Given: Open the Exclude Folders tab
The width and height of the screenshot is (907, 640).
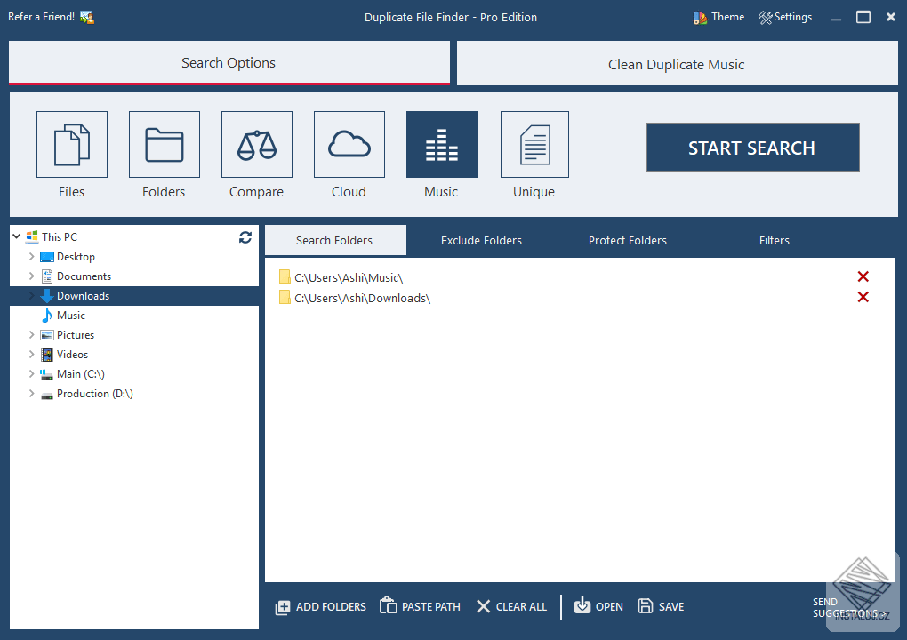Looking at the screenshot, I should coord(481,241).
